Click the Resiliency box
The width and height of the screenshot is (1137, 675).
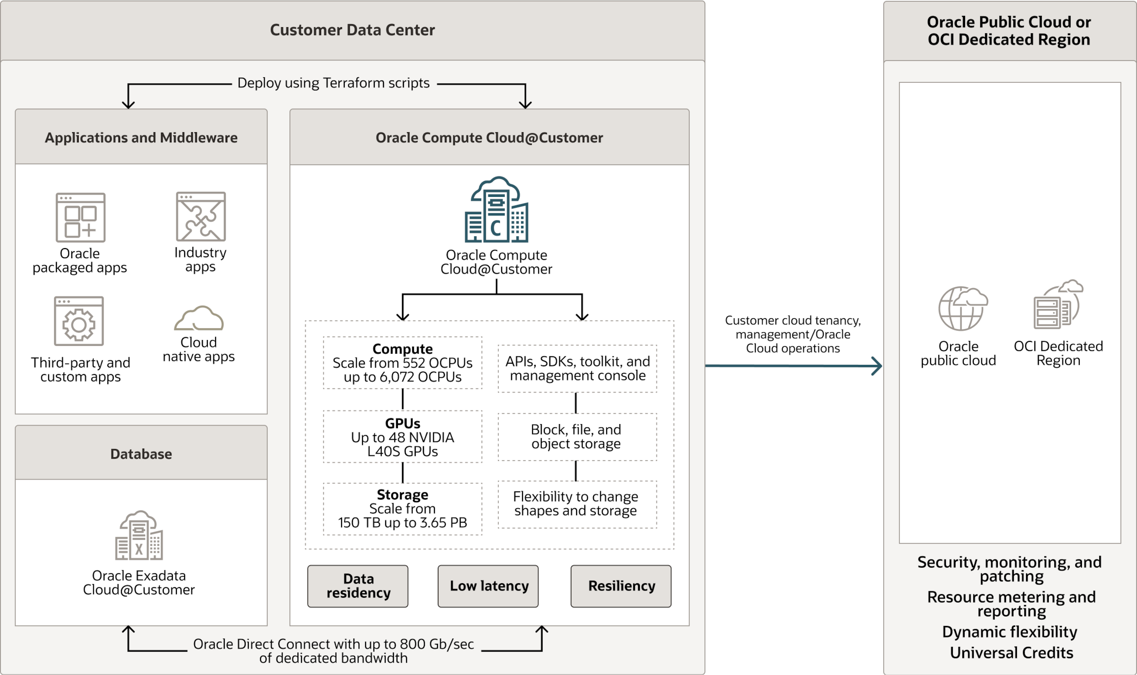tap(621, 586)
